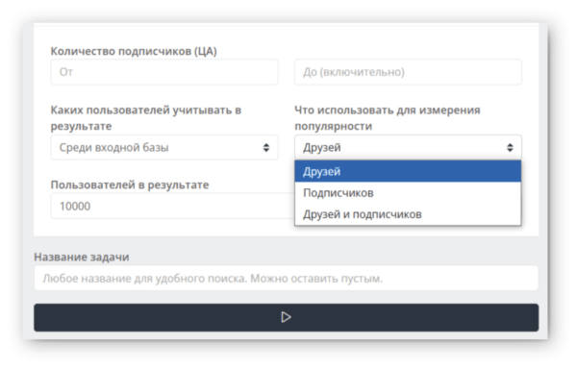The width and height of the screenshot is (577, 369).
Task: Click the 'Пользователей в результате' label
Action: (130, 184)
